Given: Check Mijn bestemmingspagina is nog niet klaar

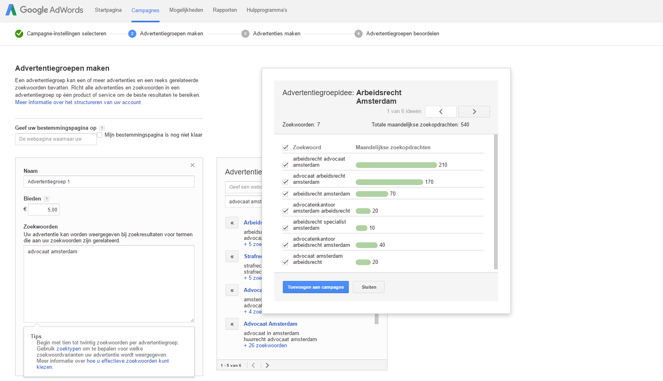Looking at the screenshot, I should [99, 135].
